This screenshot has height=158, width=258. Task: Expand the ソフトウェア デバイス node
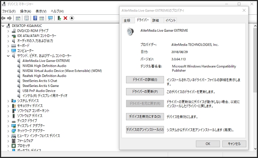click(x=8, y=116)
